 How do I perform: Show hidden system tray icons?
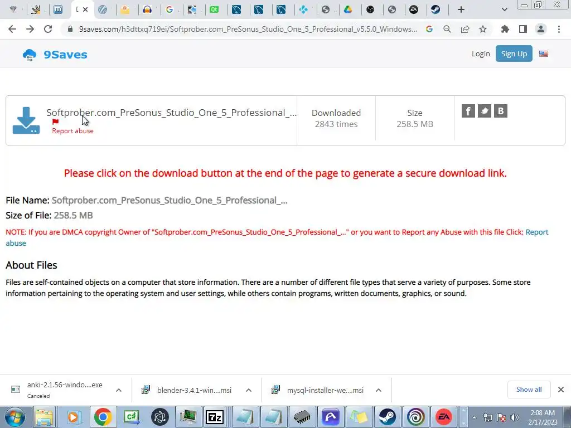474,417
